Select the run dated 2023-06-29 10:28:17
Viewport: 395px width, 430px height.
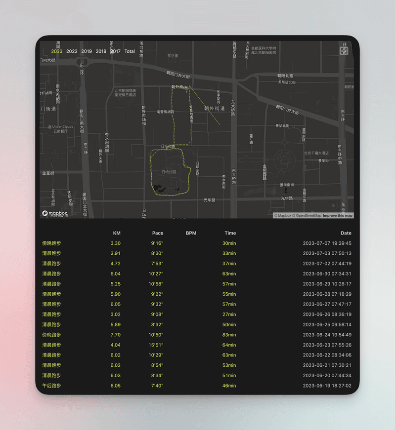pos(197,284)
